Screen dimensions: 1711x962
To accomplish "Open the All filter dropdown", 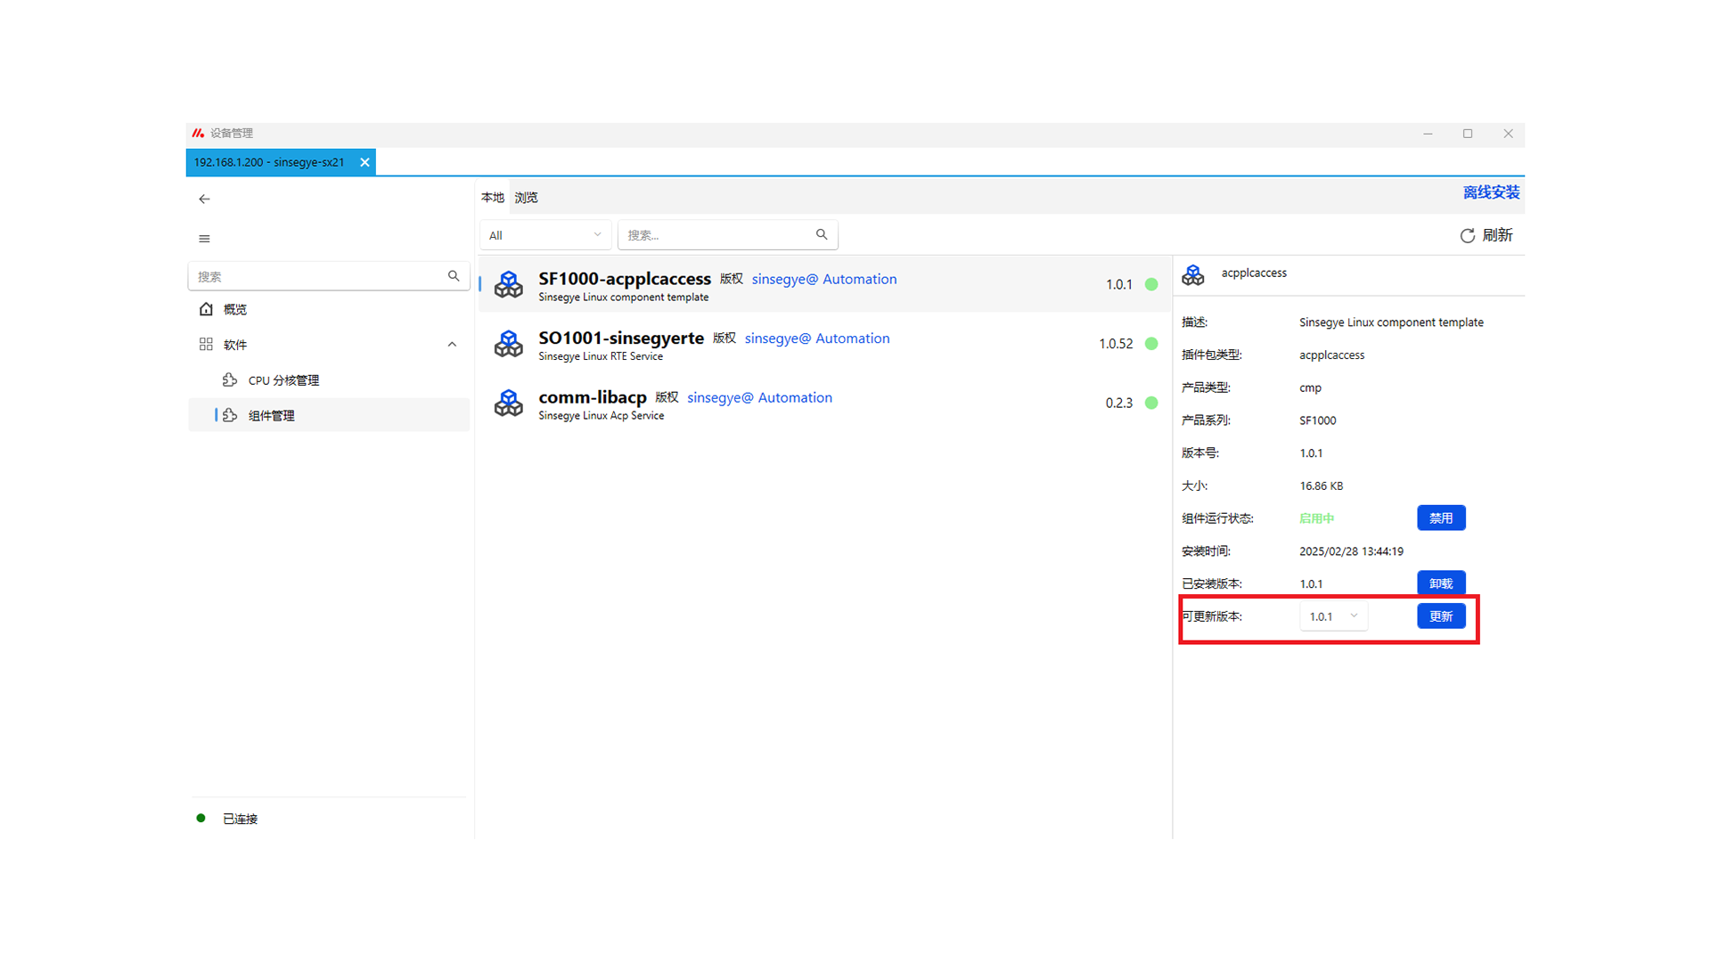I will [544, 235].
